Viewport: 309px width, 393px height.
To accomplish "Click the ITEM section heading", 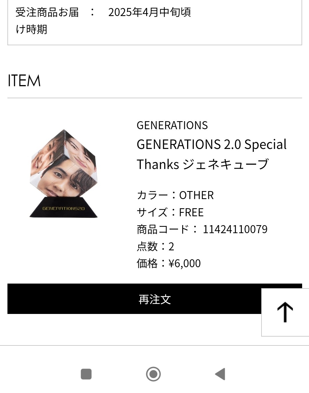I will pyautogui.click(x=24, y=80).
